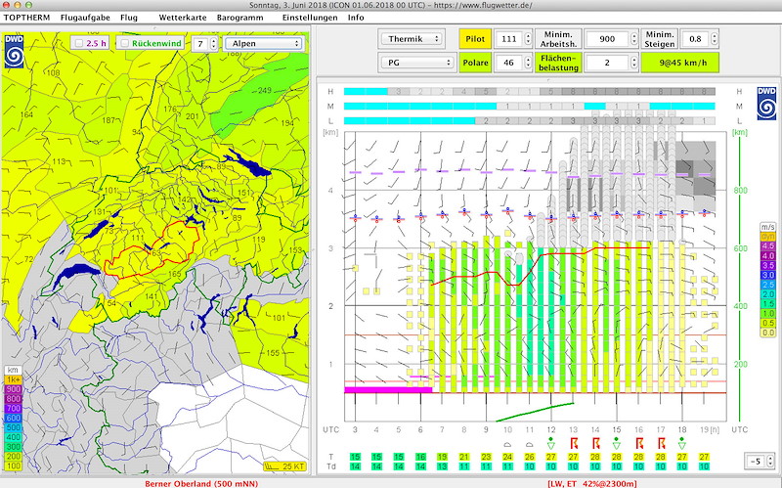Open the Flug menu
782x488 pixels.
[x=129, y=18]
